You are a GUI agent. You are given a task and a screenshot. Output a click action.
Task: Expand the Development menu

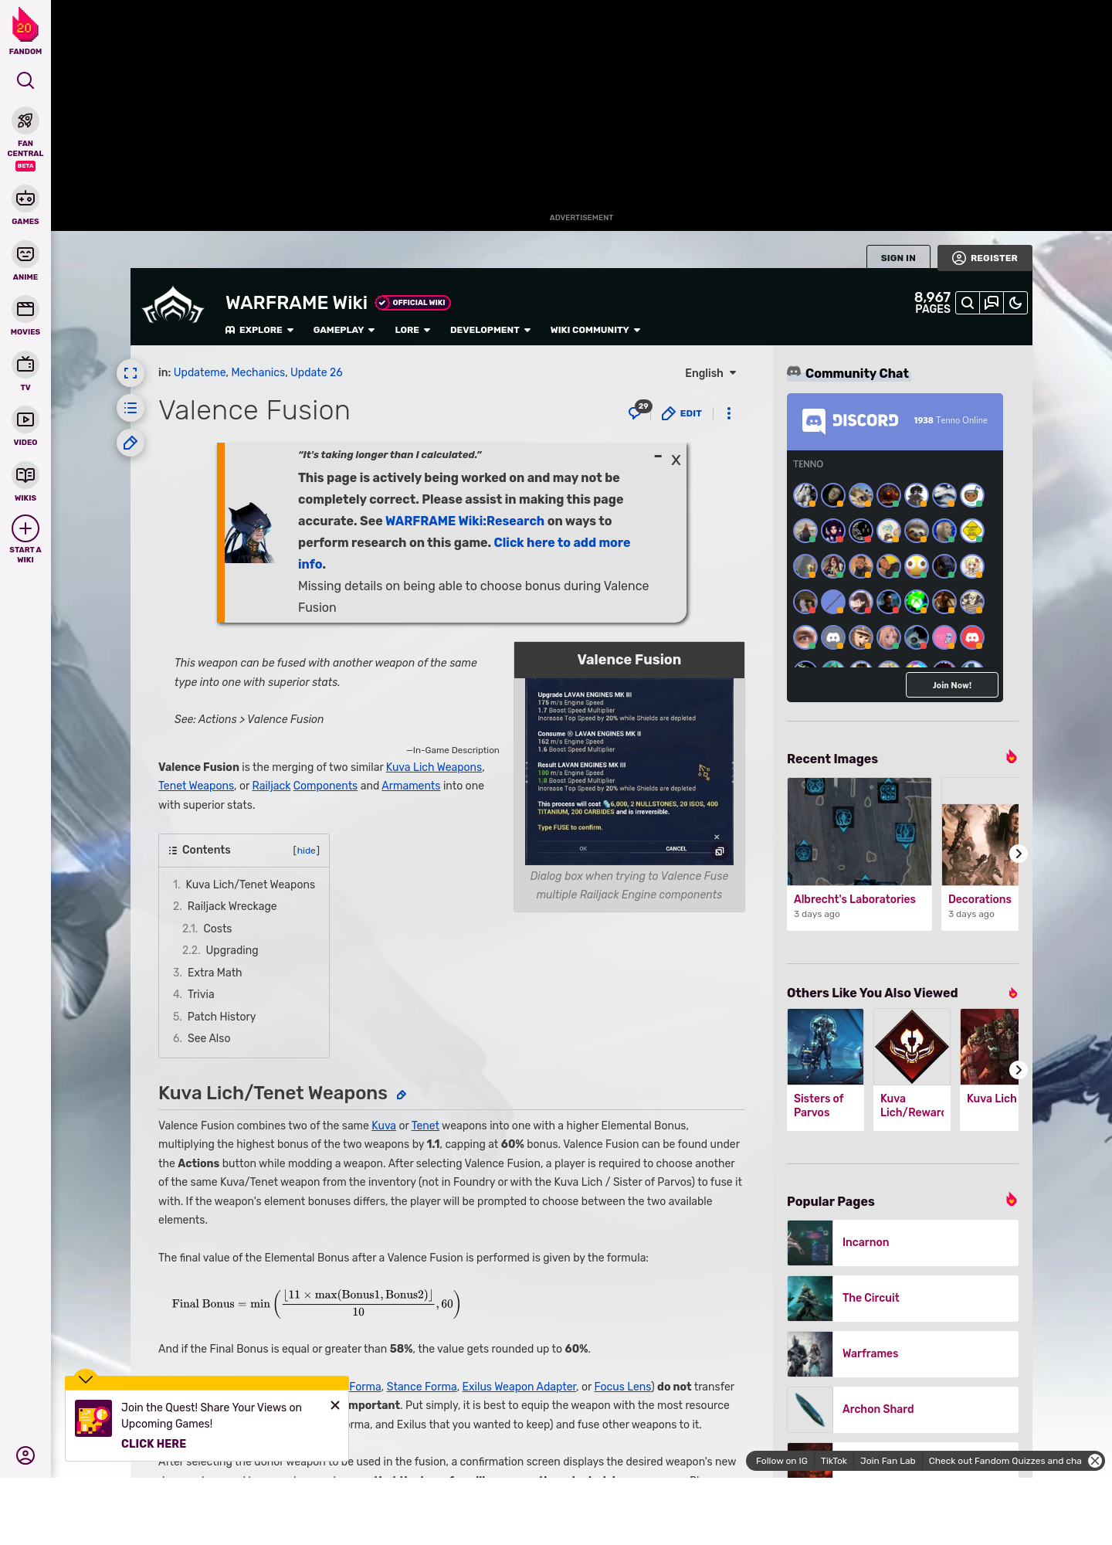tap(490, 330)
